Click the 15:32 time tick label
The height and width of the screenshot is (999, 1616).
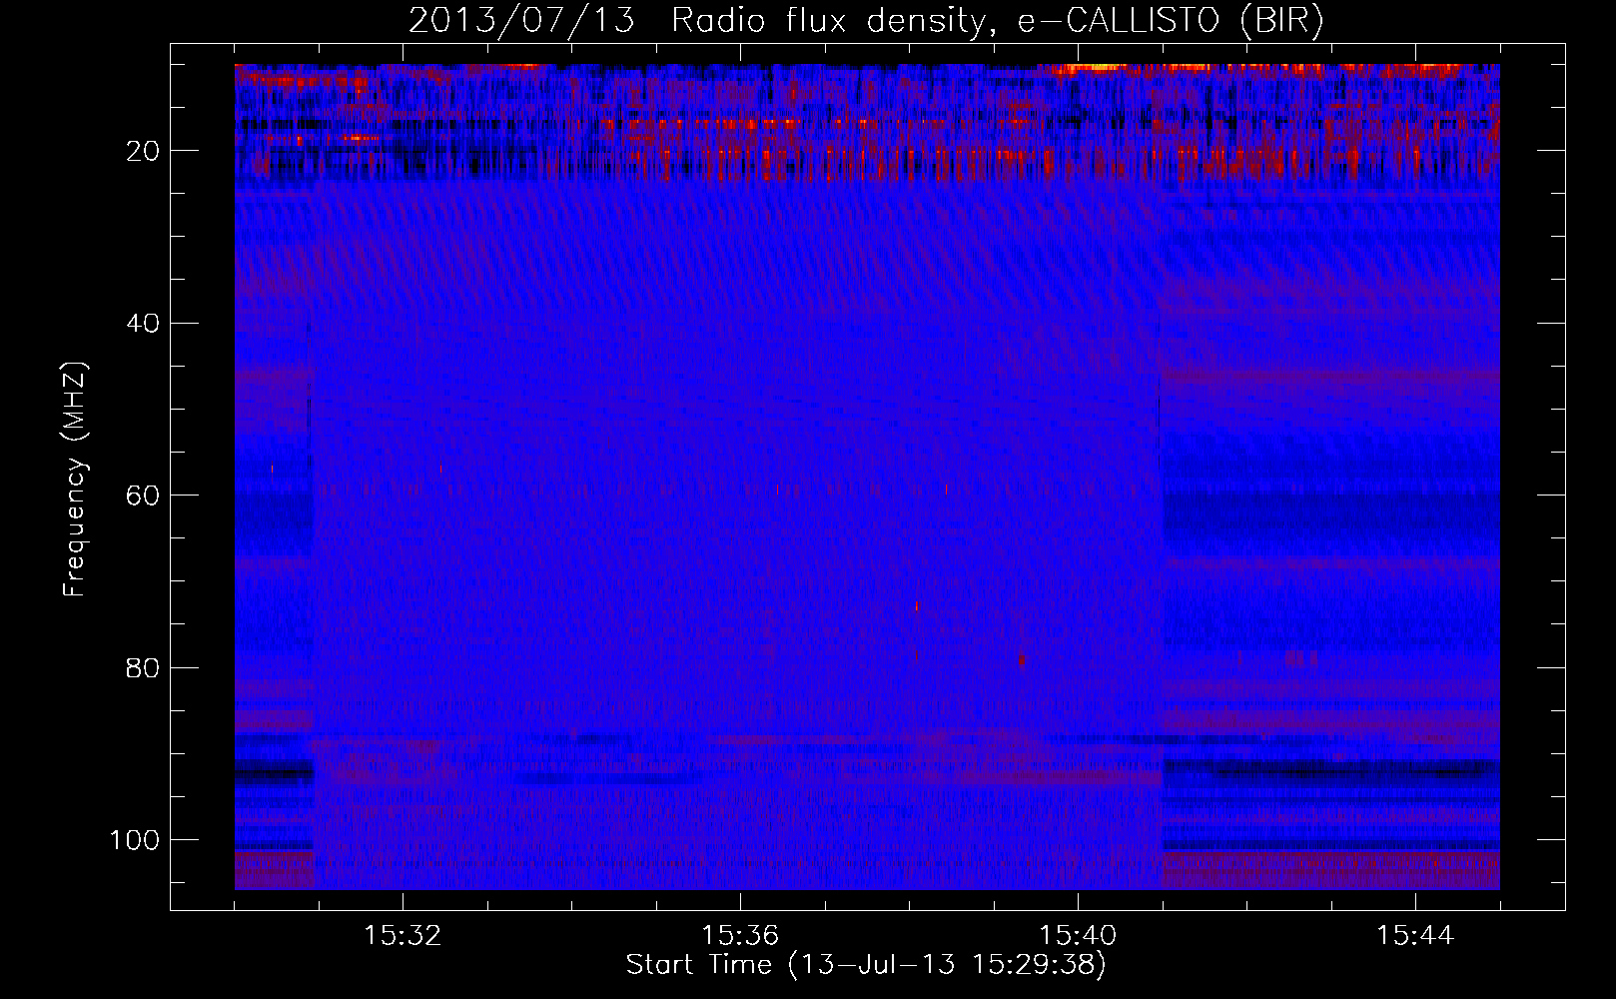(403, 936)
